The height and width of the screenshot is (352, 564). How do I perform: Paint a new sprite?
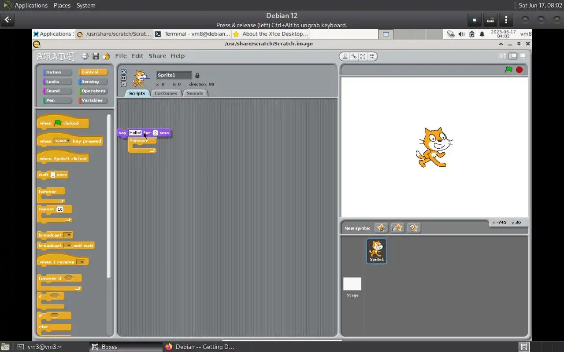[x=381, y=228]
